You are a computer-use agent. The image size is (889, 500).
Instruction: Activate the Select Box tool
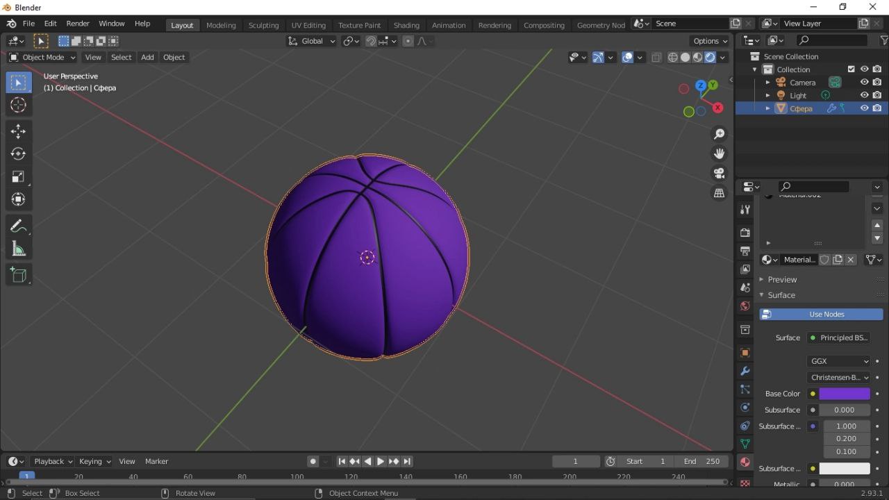click(19, 83)
